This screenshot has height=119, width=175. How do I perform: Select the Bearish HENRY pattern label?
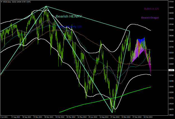[69, 16]
